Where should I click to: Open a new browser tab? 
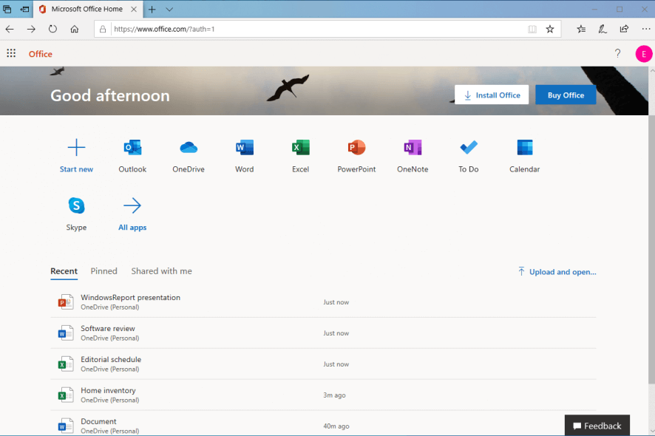point(152,9)
